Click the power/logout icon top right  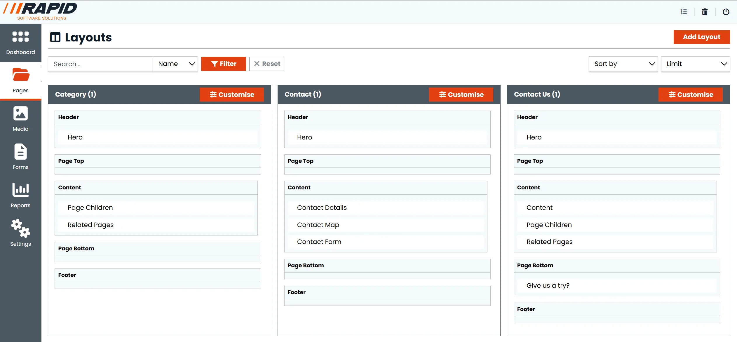[x=726, y=12]
